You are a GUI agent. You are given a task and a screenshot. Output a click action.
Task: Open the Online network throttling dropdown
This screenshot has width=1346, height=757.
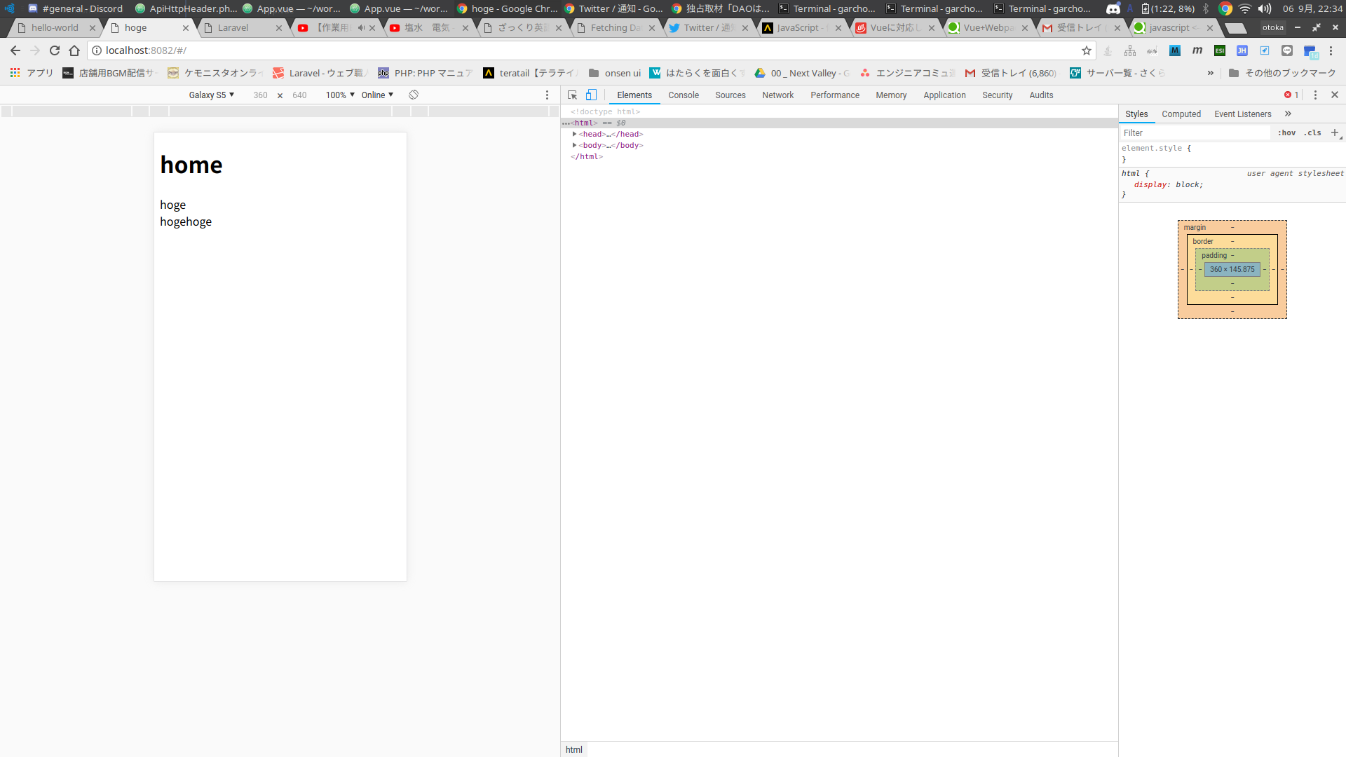[x=377, y=95]
